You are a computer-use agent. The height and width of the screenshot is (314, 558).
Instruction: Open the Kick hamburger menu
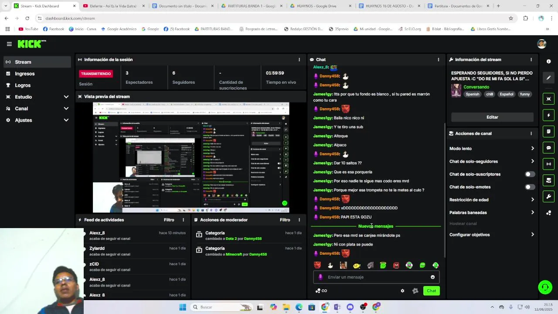point(9,44)
